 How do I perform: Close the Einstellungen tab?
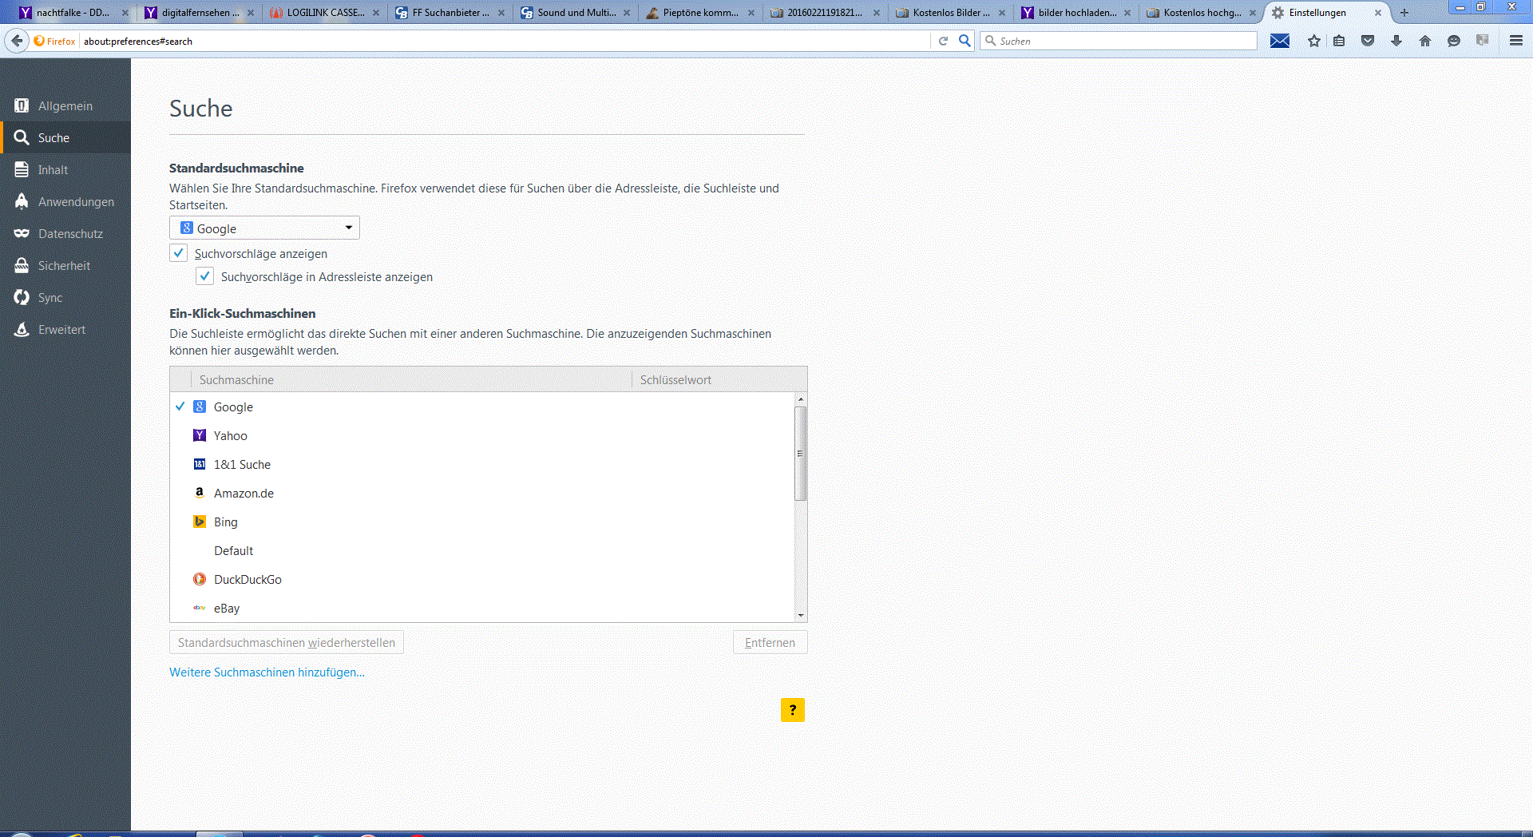point(1378,13)
